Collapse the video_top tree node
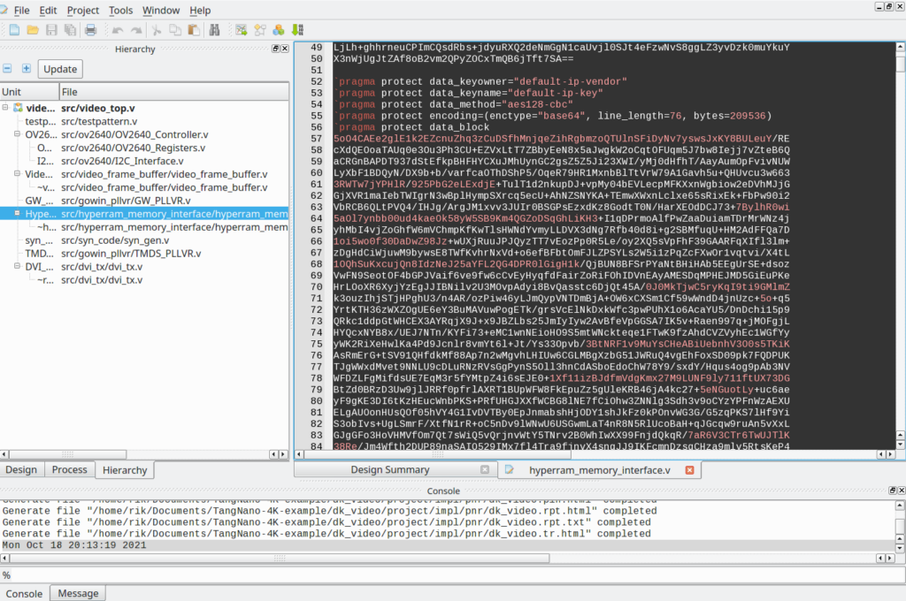Viewport: 906px width, 601px height. [5, 107]
